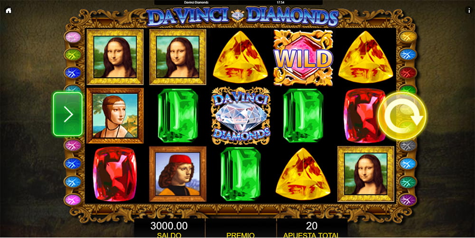
Task: Click the Lady with Ermine portrait
Action: pos(115,115)
